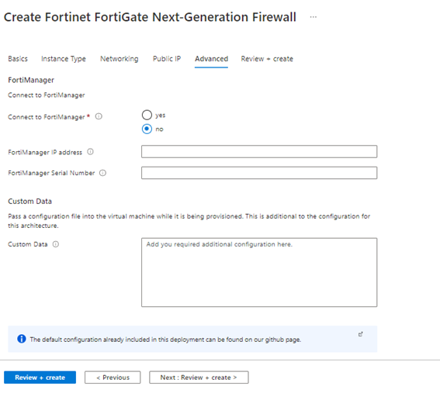Switch to the Basics tab
The image size is (440, 393).
(18, 59)
